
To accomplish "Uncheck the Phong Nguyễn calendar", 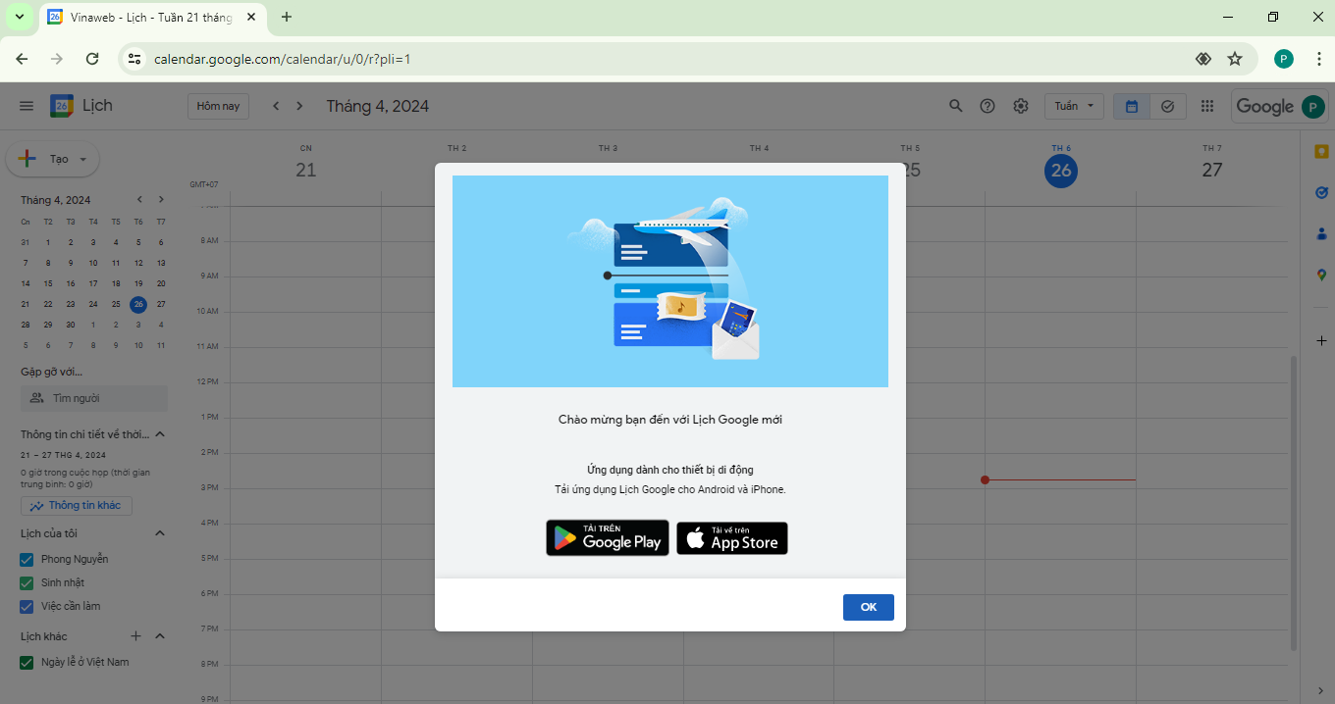I will click(x=27, y=559).
